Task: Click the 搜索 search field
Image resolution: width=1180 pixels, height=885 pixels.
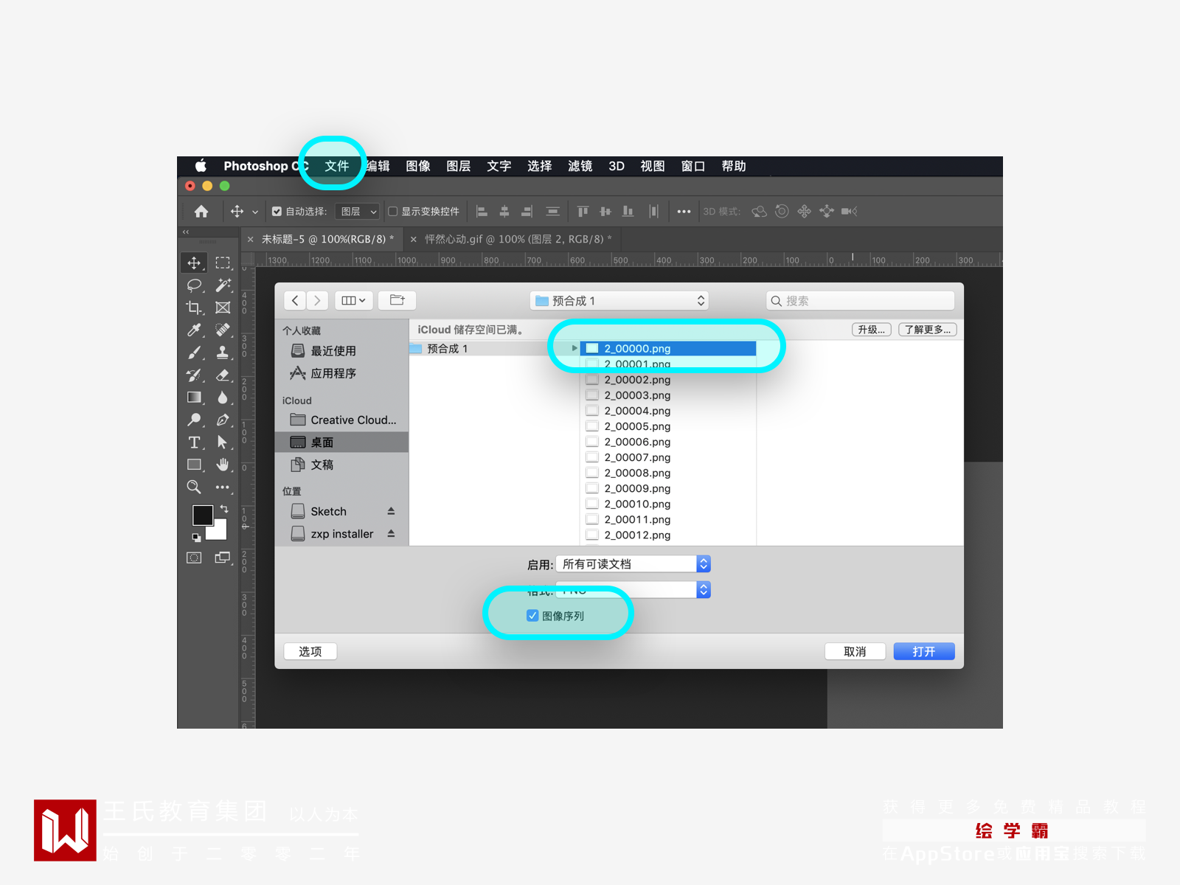Action: pos(860,301)
